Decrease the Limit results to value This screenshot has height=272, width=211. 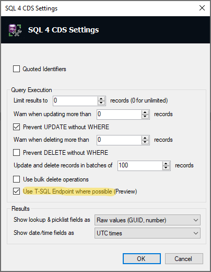[x=101, y=103]
